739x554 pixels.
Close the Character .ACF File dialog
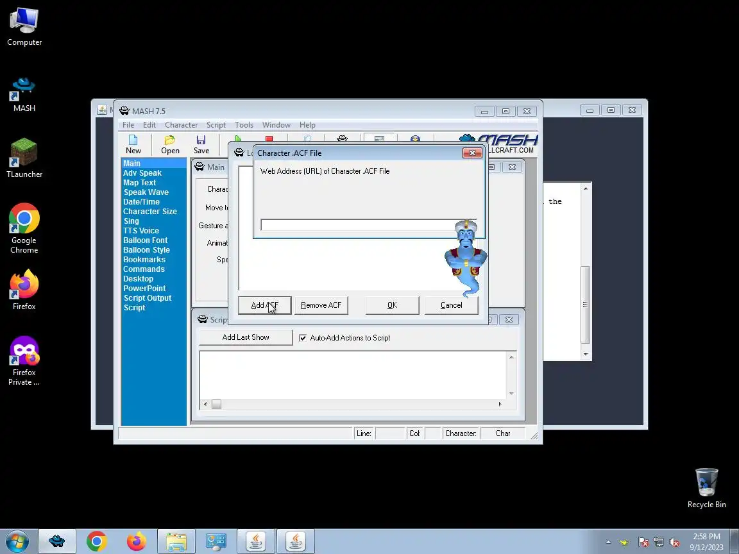472,153
